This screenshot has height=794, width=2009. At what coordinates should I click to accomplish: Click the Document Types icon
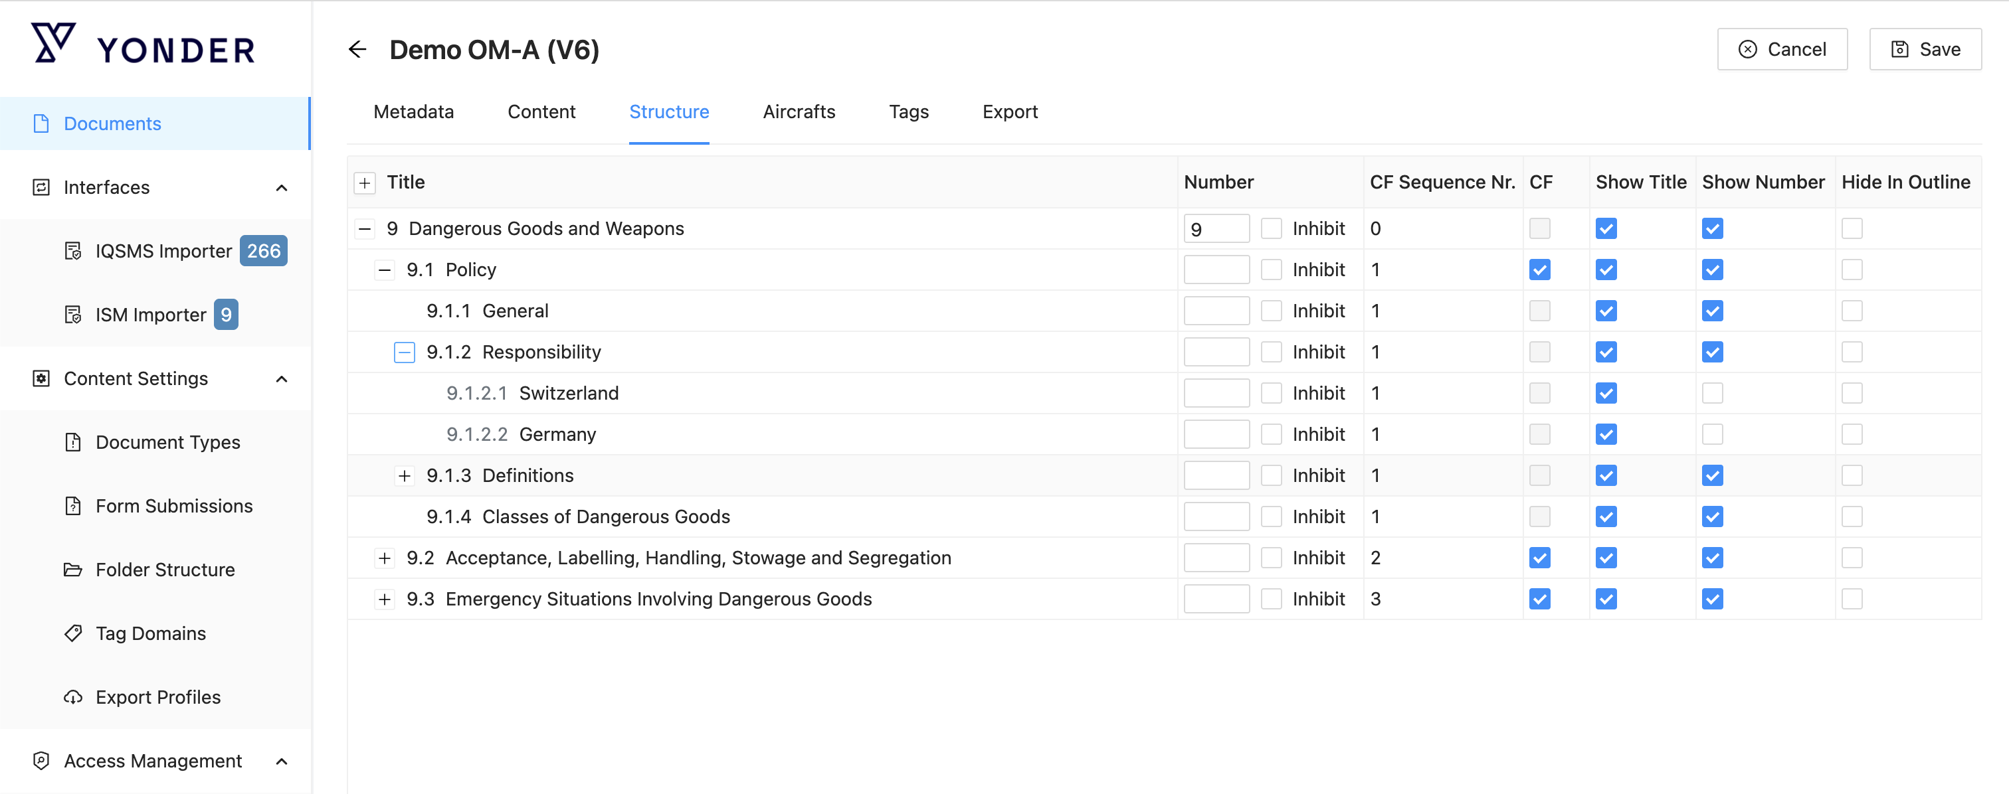click(x=72, y=443)
